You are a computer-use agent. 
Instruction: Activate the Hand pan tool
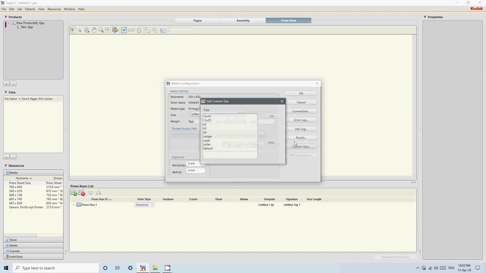coord(94,30)
